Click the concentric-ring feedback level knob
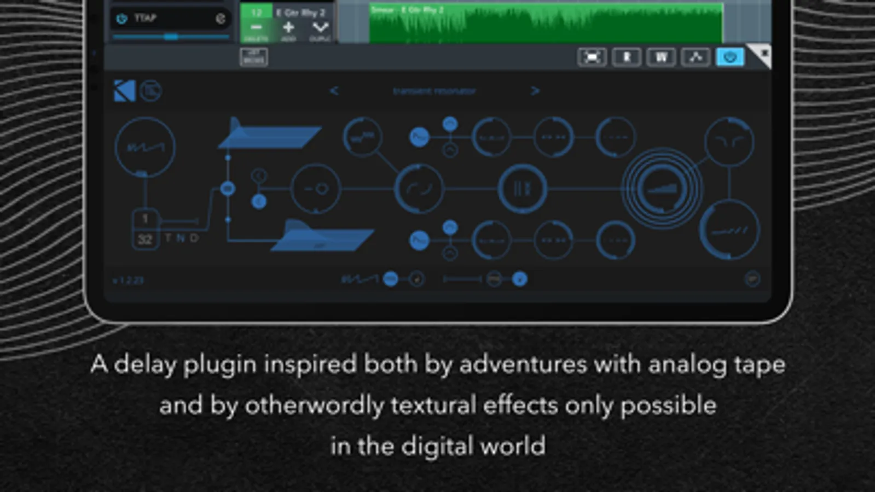 click(662, 189)
